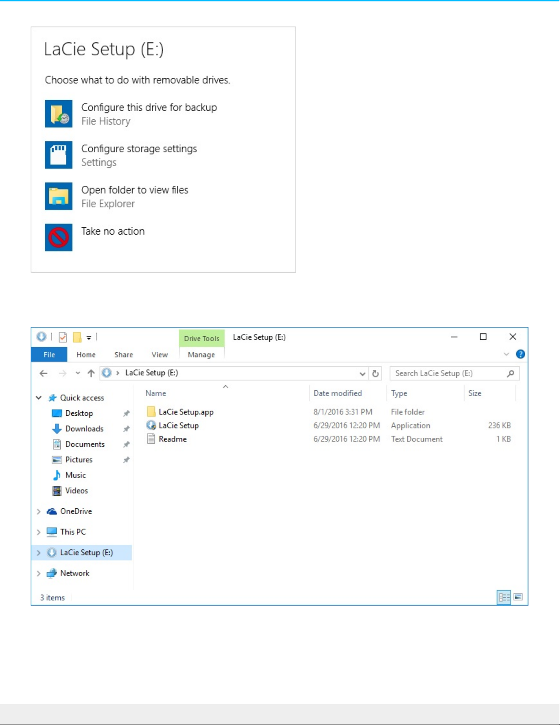Screen dimensions: 560x725
Task: Open Pictures in the navigation pane
Action: point(79,460)
